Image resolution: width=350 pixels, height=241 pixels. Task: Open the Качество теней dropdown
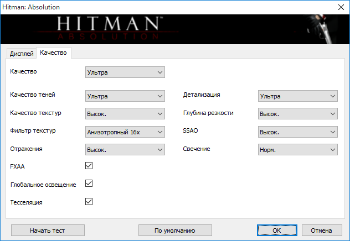click(x=125, y=96)
